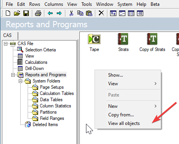The height and width of the screenshot is (144, 179).
Task: Select Data Tables folder
Action: pyautogui.click(x=51, y=100)
